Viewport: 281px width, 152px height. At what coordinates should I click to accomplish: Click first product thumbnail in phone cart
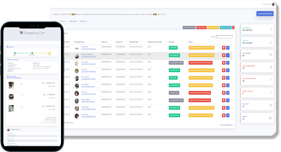click(x=11, y=85)
